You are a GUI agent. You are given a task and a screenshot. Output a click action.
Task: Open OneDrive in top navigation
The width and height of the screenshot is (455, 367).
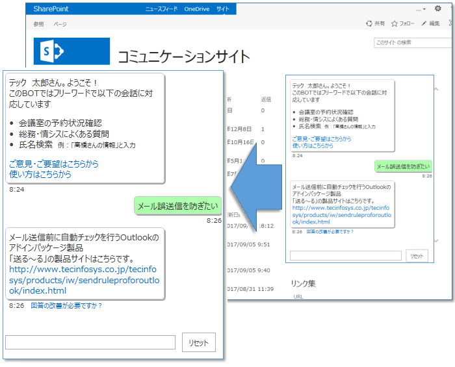pos(197,9)
